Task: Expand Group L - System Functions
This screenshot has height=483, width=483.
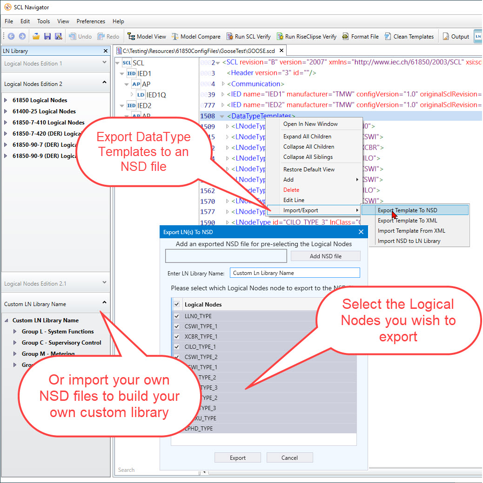Action: pyautogui.click(x=15, y=332)
